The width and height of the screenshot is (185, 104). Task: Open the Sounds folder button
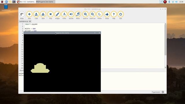click(x=71, y=15)
